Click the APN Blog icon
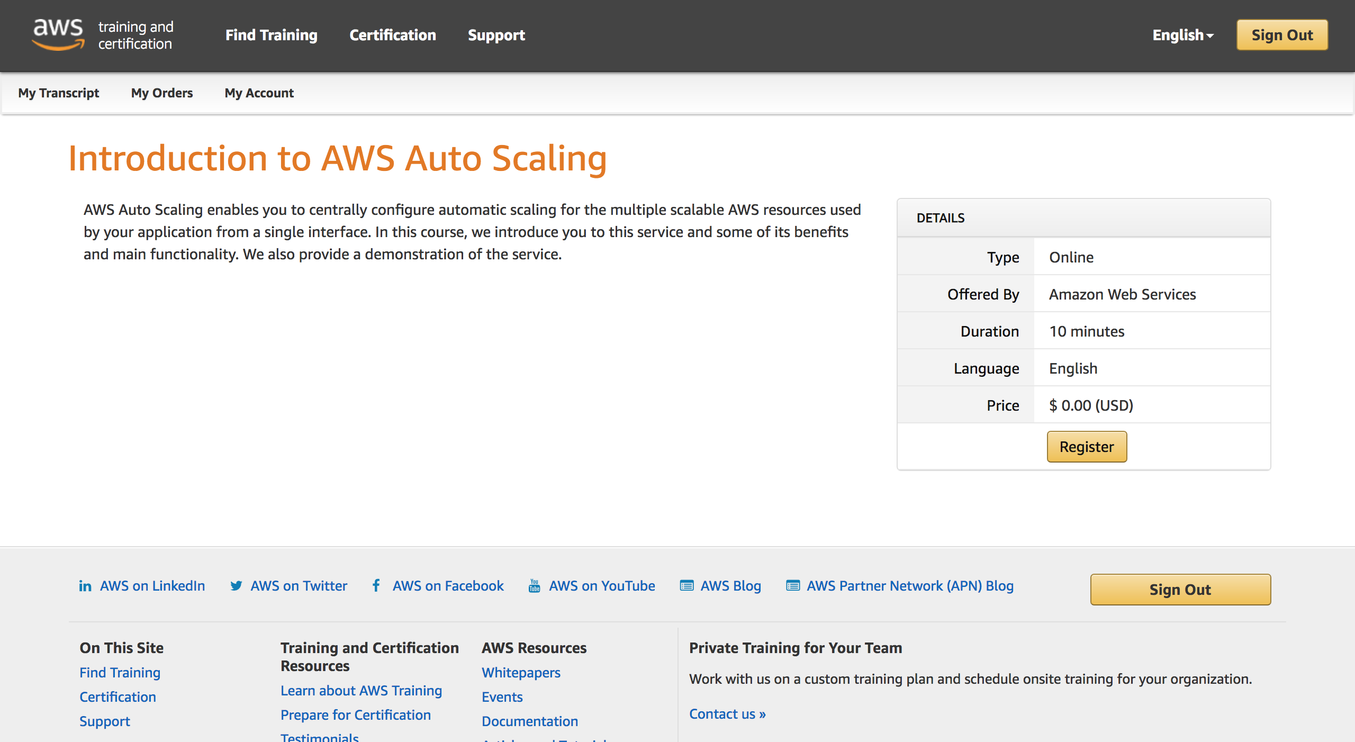Screen dimensions: 1355x742 point(792,586)
